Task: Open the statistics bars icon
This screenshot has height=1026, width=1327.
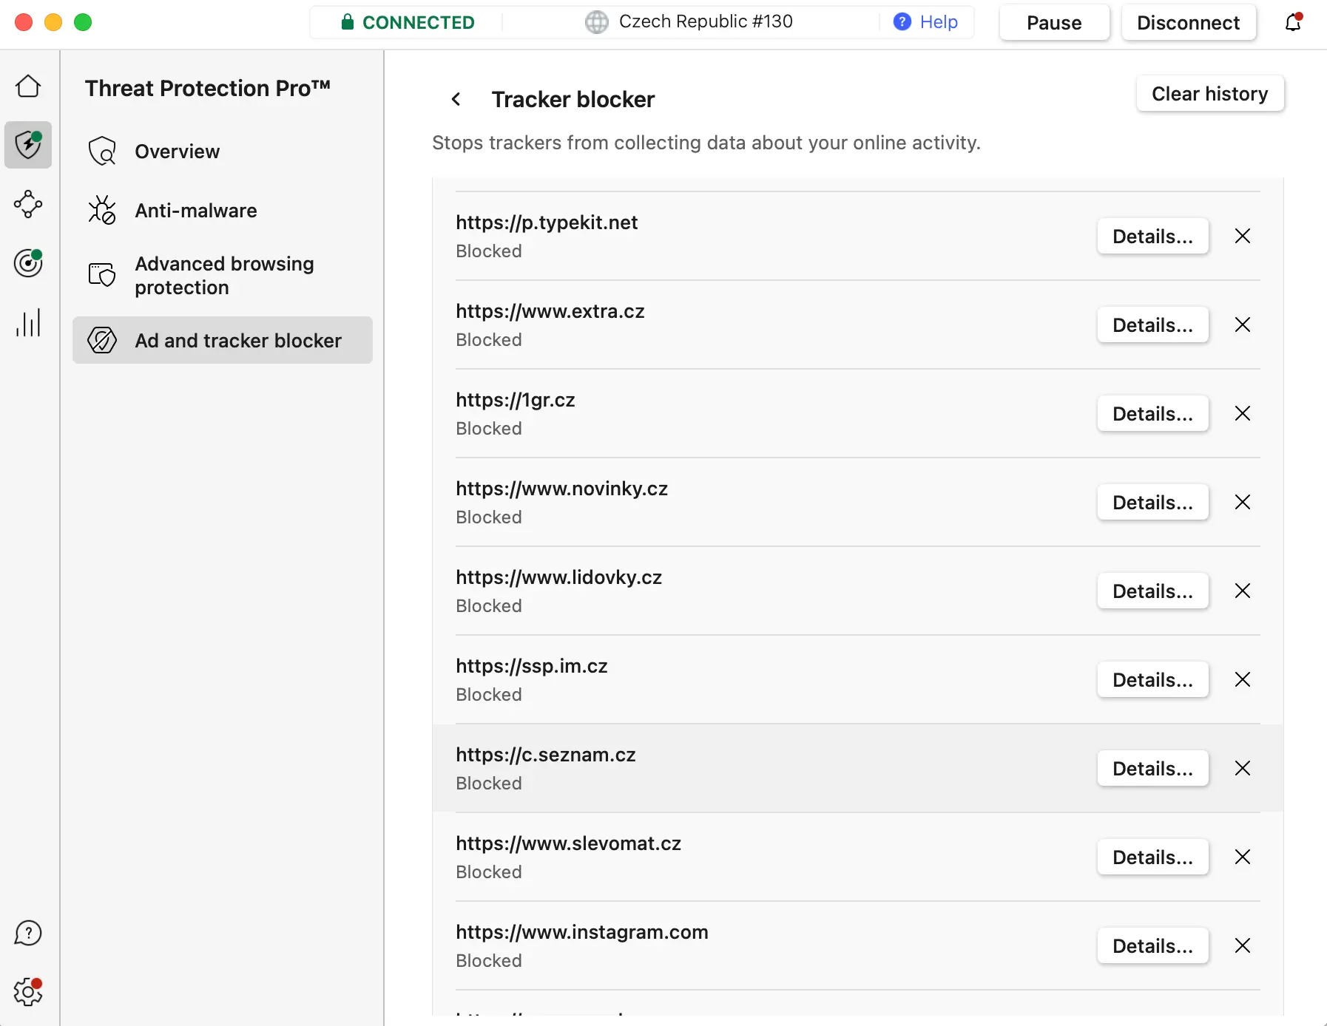Action: pyautogui.click(x=28, y=323)
